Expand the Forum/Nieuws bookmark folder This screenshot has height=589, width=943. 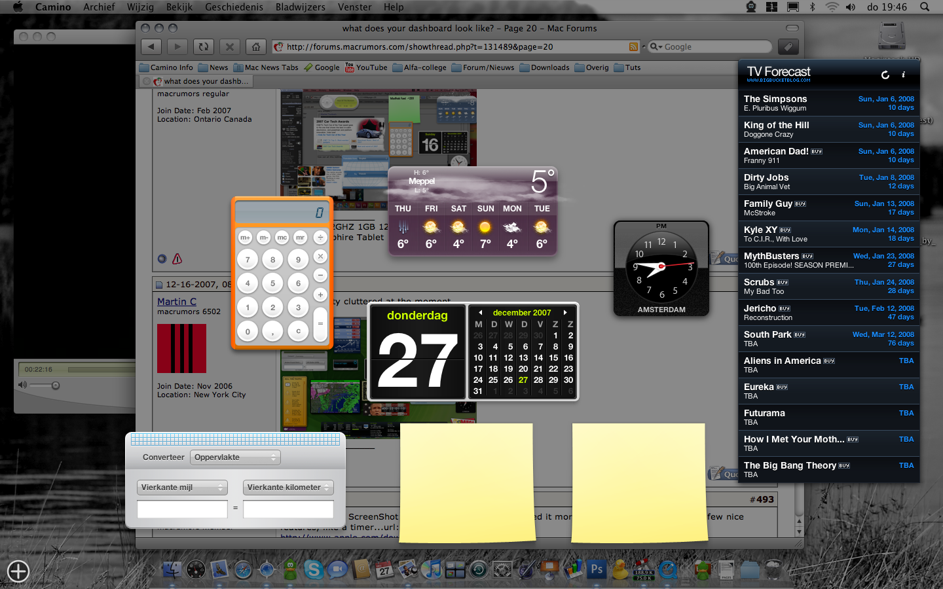click(483, 67)
